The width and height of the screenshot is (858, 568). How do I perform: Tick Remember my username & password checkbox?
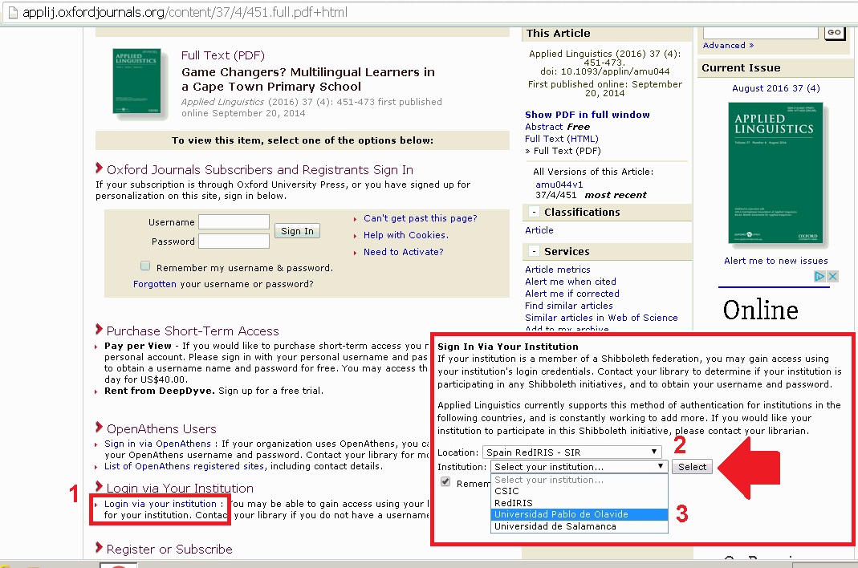click(145, 266)
